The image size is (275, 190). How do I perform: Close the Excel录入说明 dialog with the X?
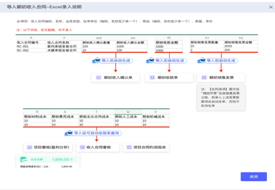[271, 7]
